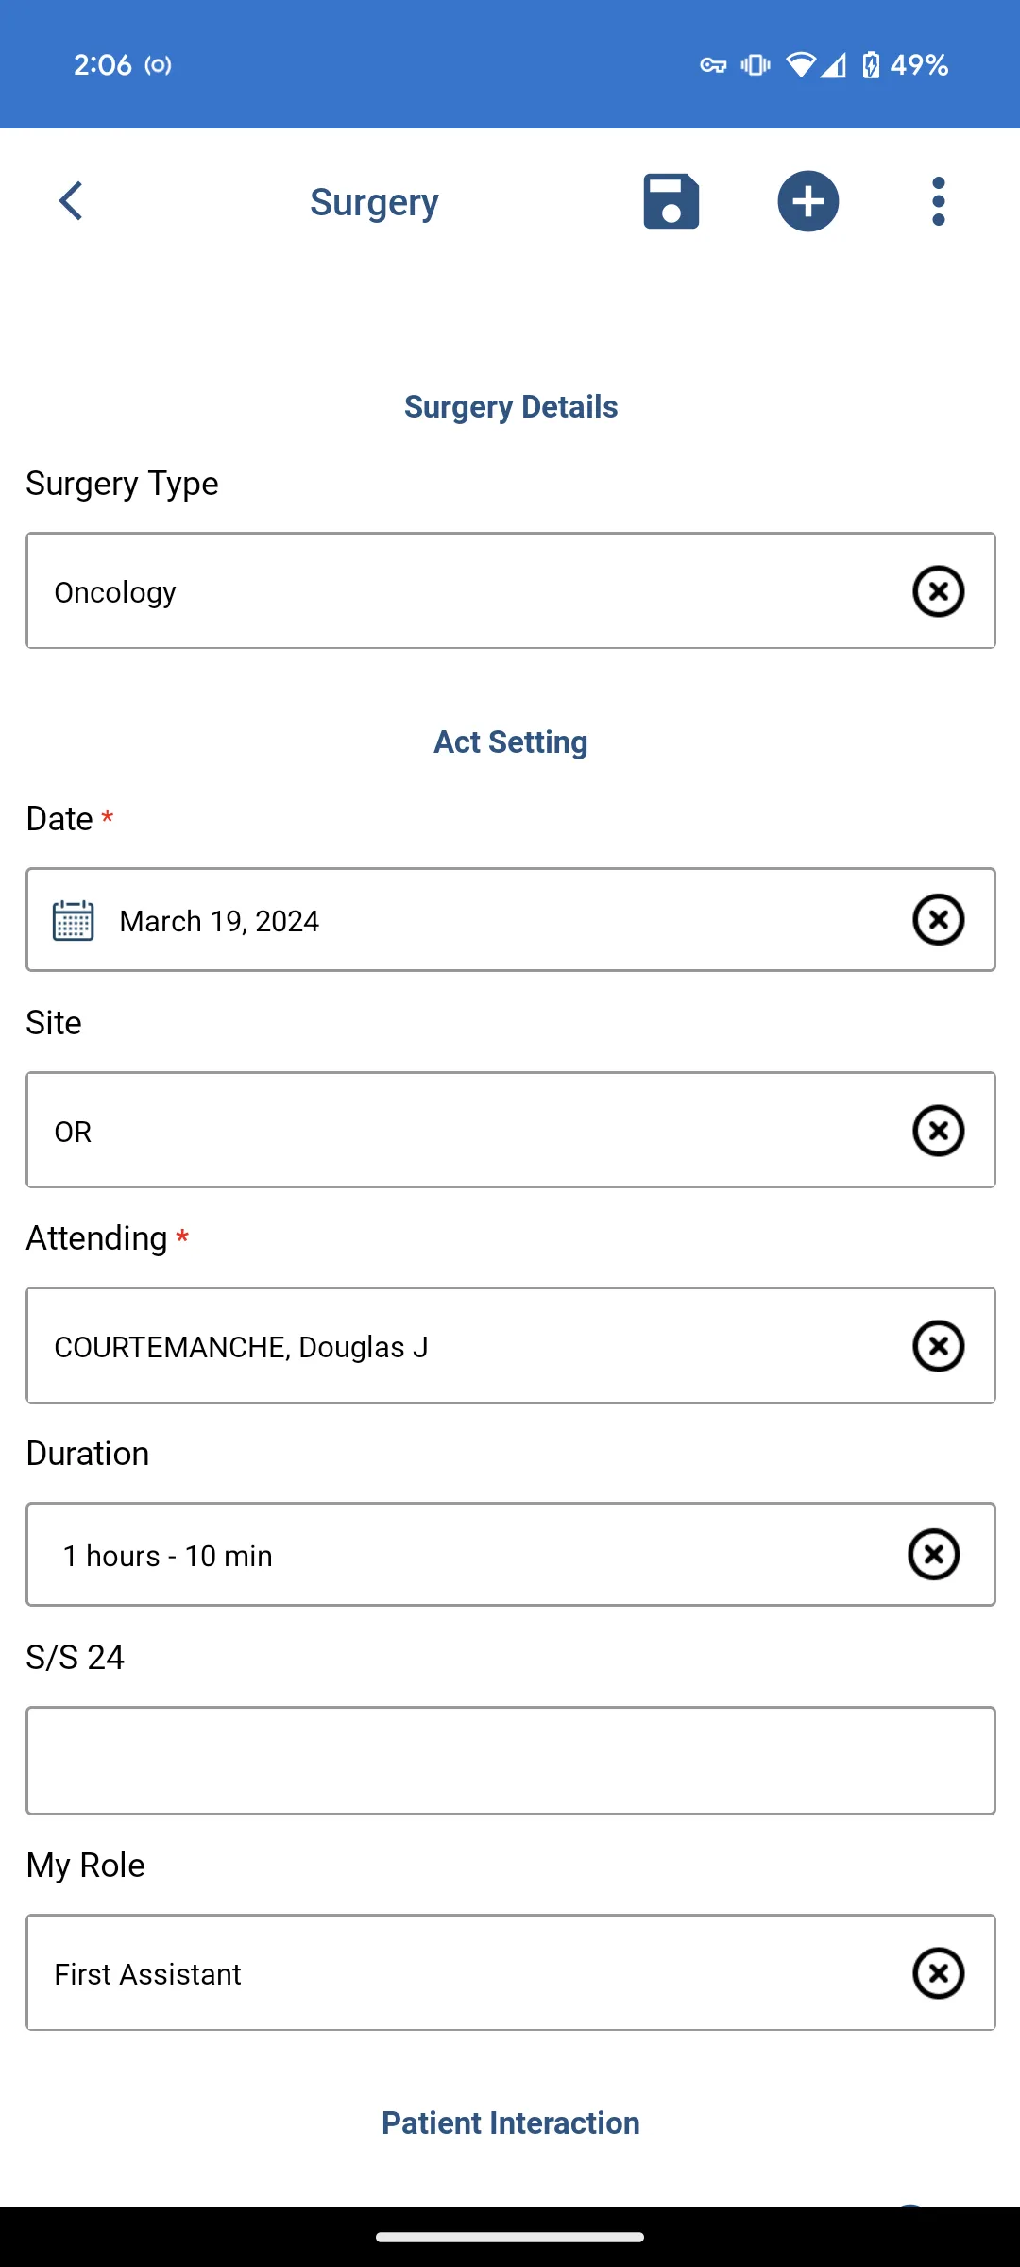The image size is (1020, 2267).
Task: Tap the March 19, 2024 date text
Action: [x=219, y=921]
